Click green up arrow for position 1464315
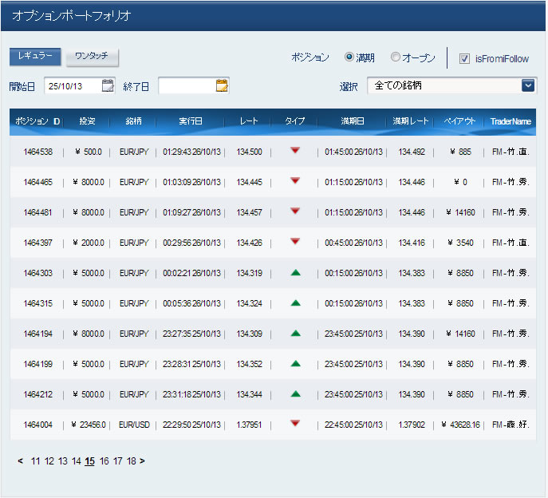 click(296, 302)
